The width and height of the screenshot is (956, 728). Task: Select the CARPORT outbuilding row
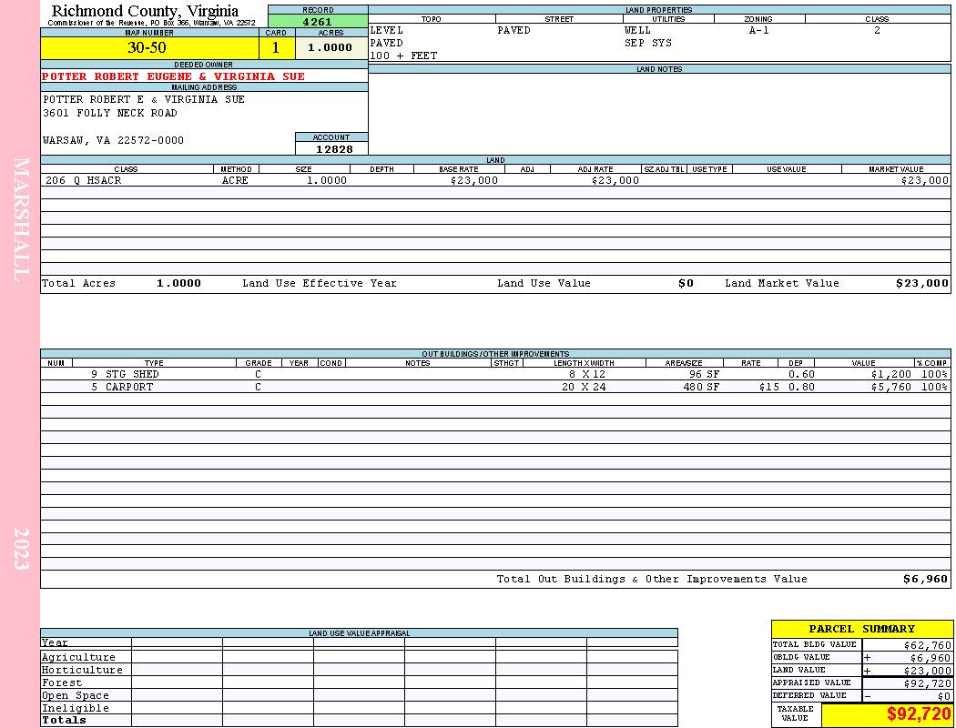click(x=495, y=387)
